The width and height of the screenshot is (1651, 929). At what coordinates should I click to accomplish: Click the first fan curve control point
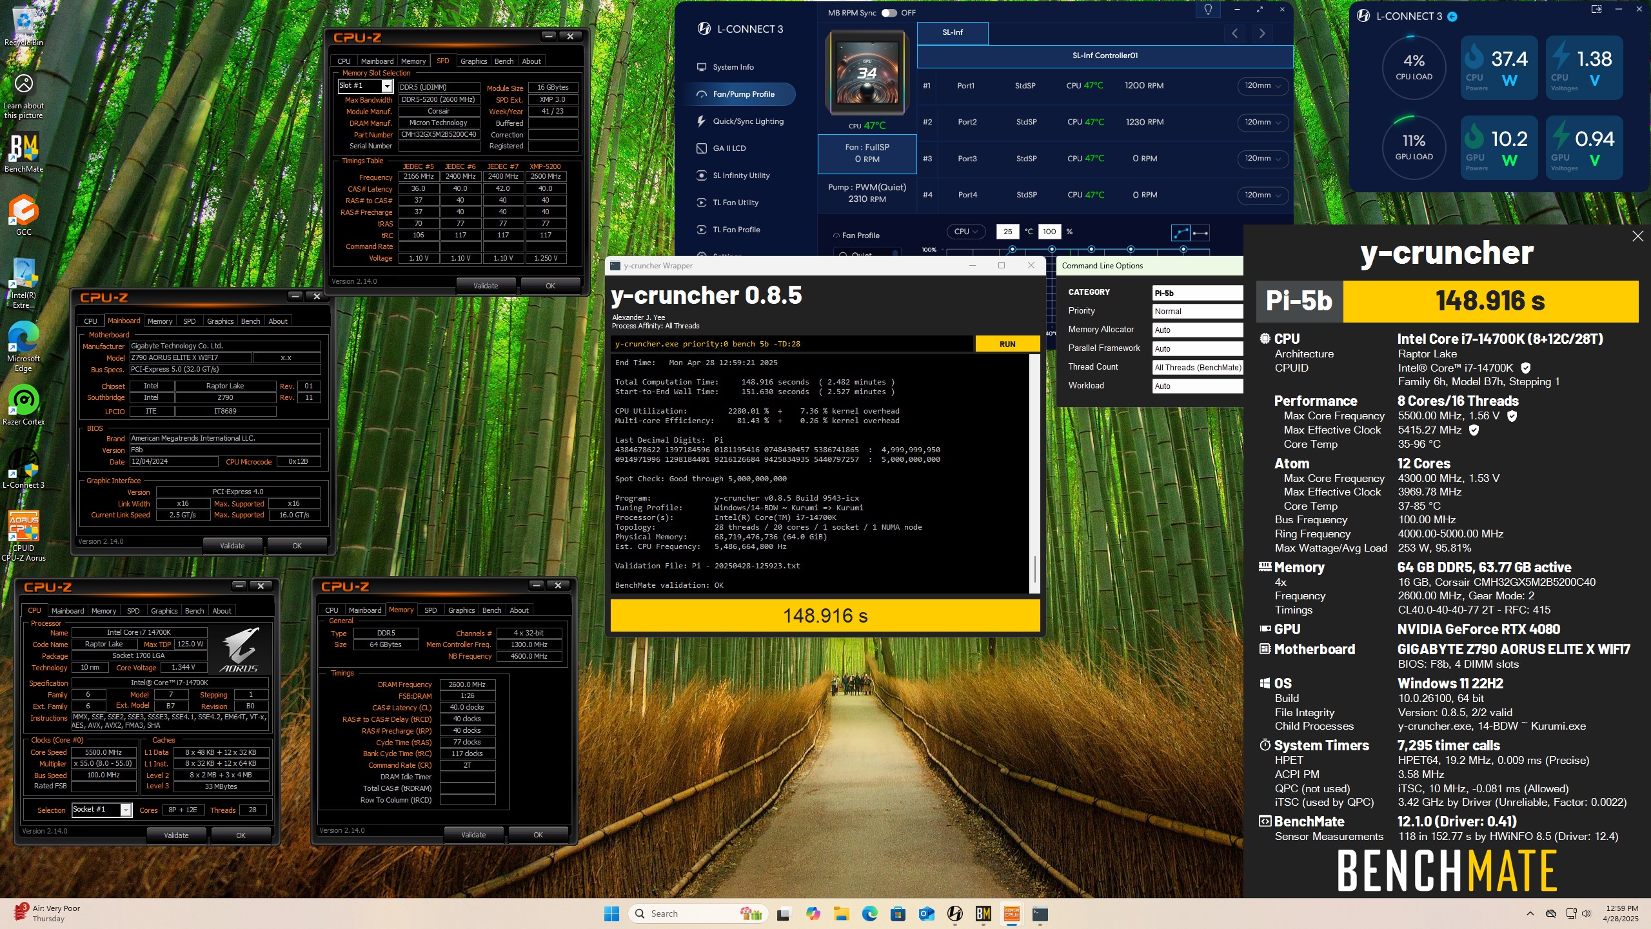(x=1013, y=249)
